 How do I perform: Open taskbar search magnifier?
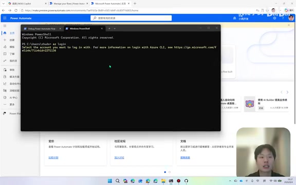point(117,181)
